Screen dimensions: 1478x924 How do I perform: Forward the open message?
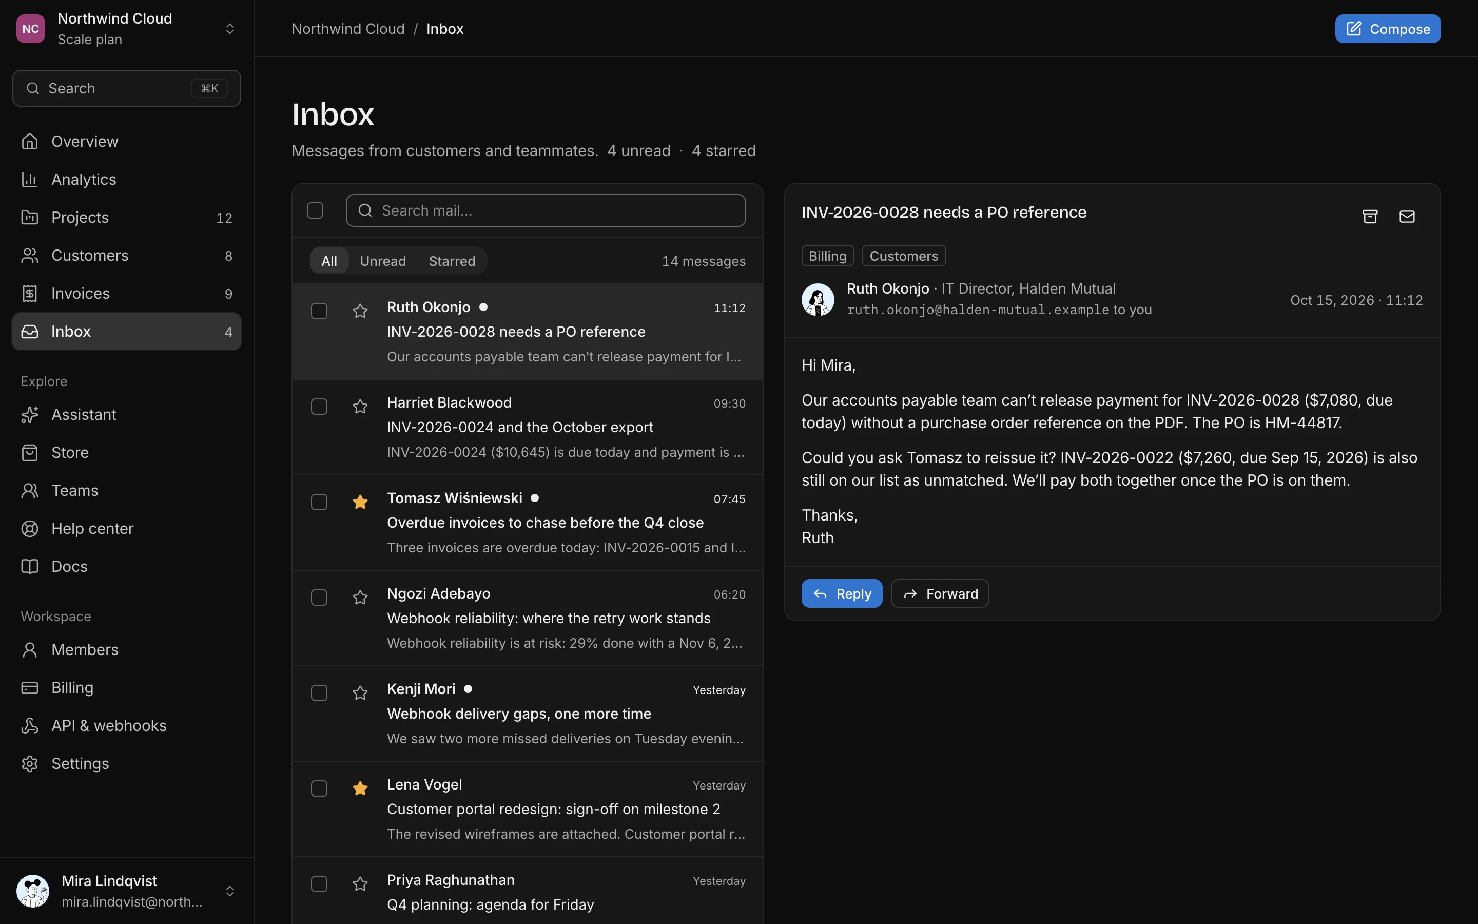click(940, 593)
